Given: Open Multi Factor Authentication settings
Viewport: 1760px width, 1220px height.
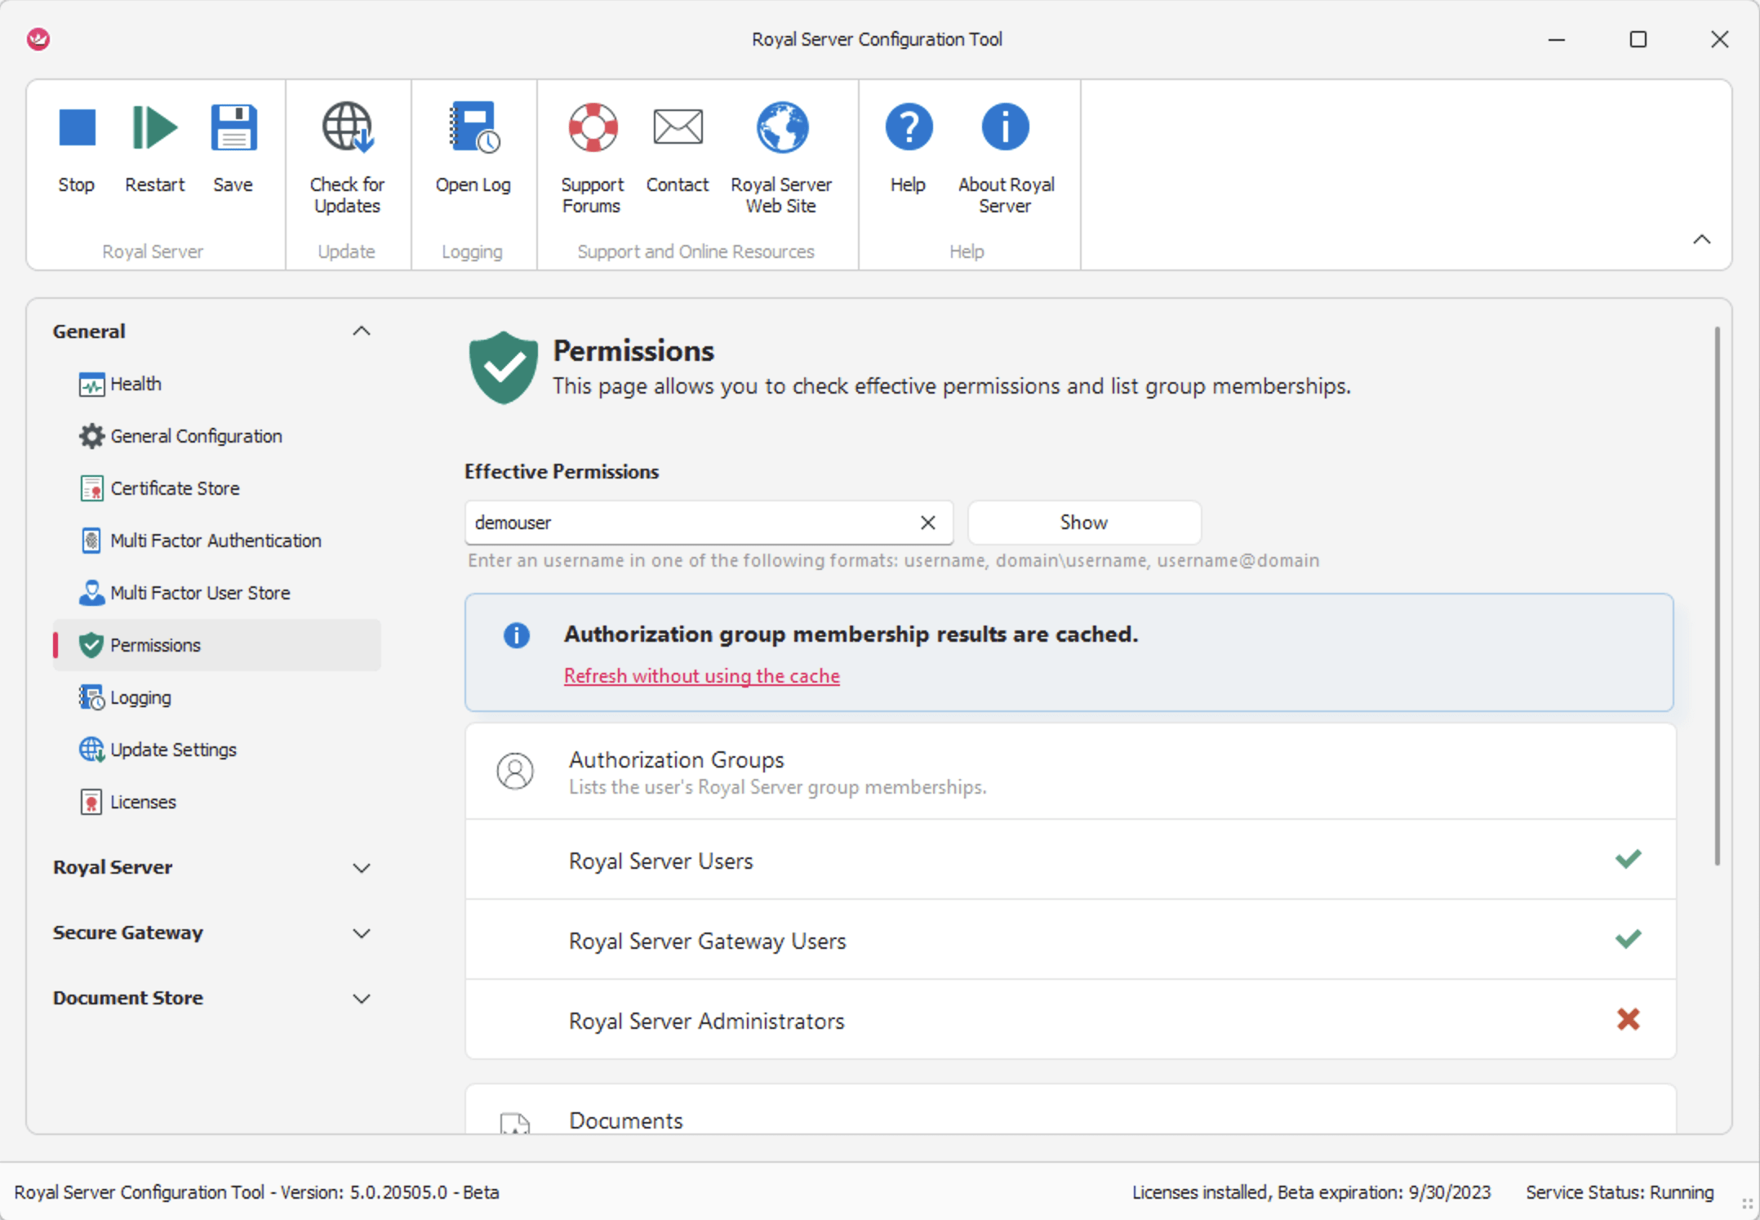Looking at the screenshot, I should [217, 541].
